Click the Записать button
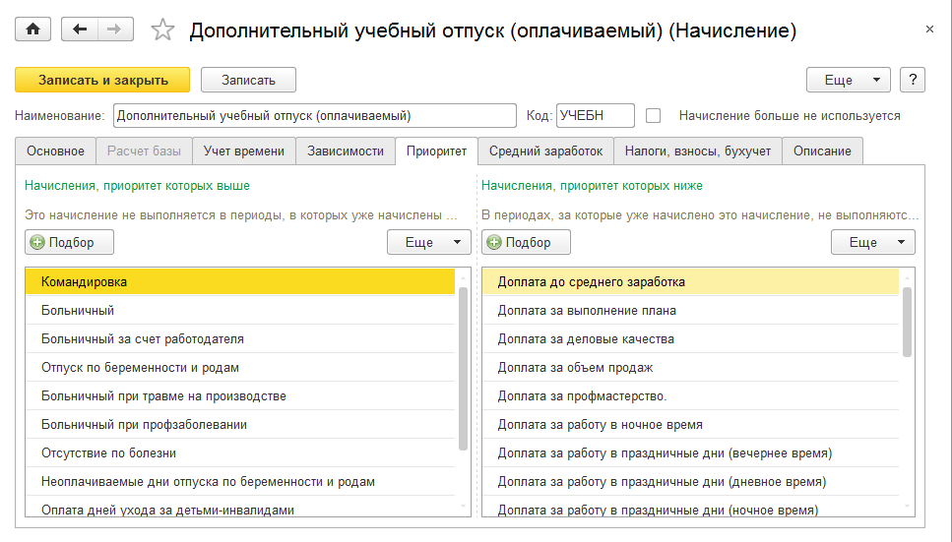The height and width of the screenshot is (542, 952). pos(248,80)
